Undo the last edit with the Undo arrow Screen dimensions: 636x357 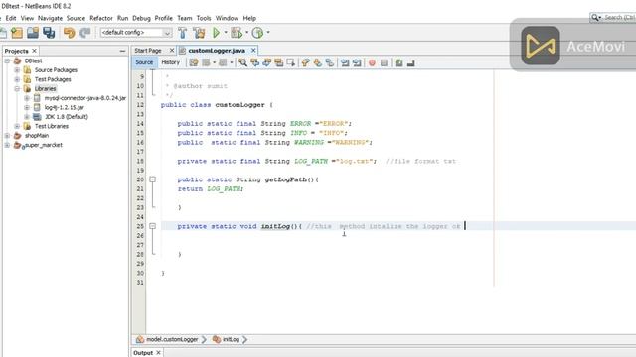point(69,33)
